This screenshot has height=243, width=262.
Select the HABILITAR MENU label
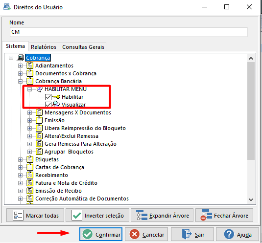pos(66,89)
